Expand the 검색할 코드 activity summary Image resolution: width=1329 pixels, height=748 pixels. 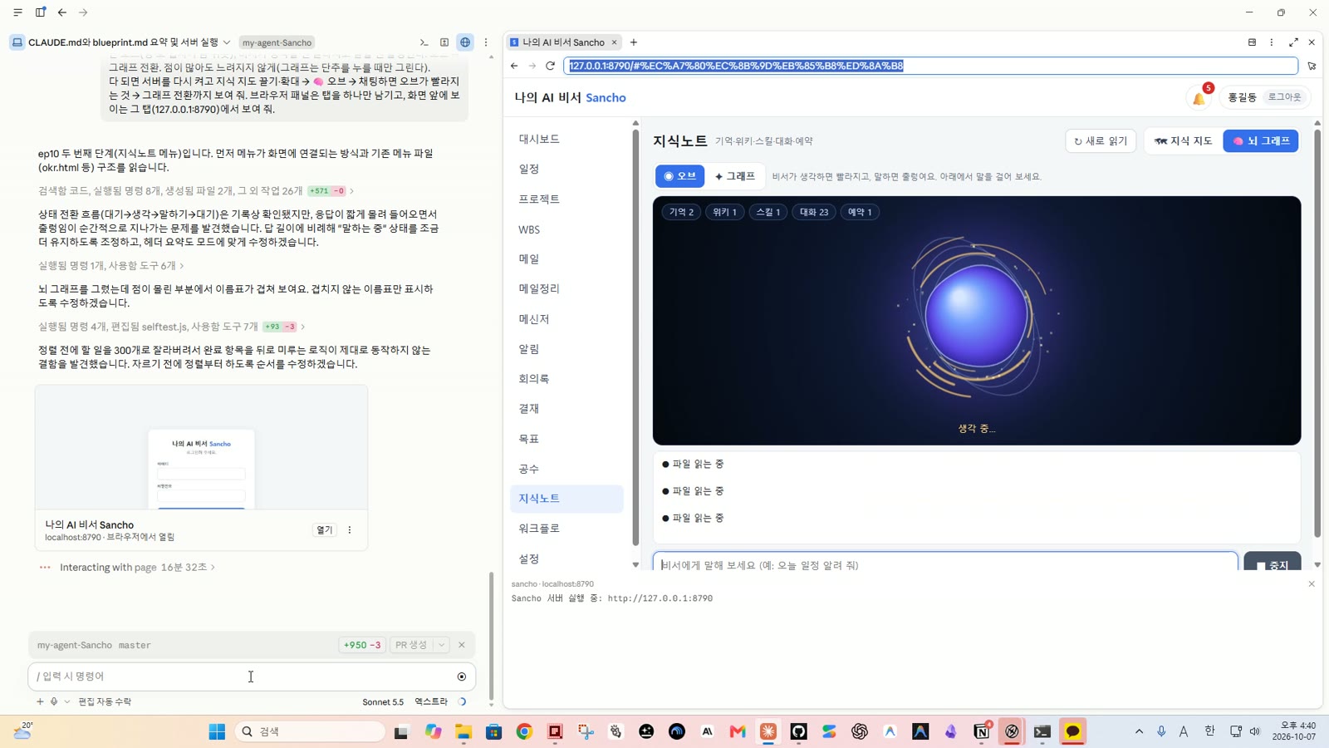[195, 191]
